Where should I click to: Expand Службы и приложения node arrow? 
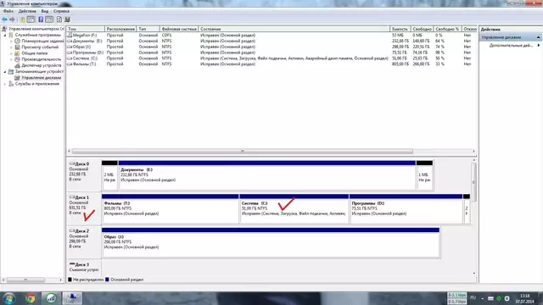click(x=5, y=84)
